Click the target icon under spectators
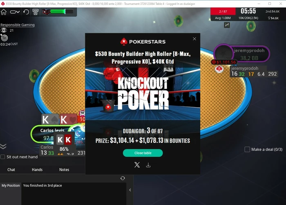 4,38
